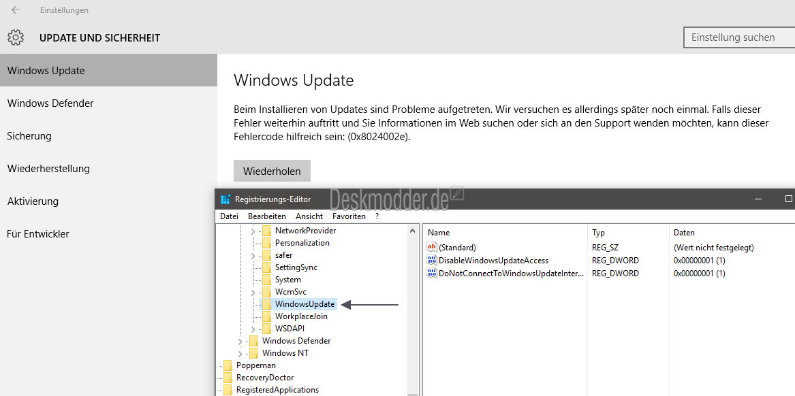Click the Windows Defender registry folder icon
Screen dimensions: 795x396
253,341
